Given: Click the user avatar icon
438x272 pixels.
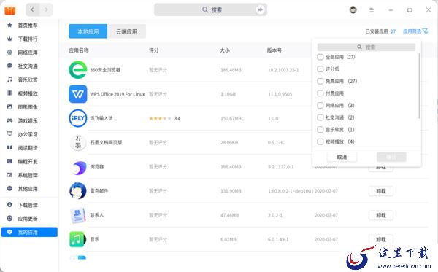Looking at the screenshot, I should [353, 9].
